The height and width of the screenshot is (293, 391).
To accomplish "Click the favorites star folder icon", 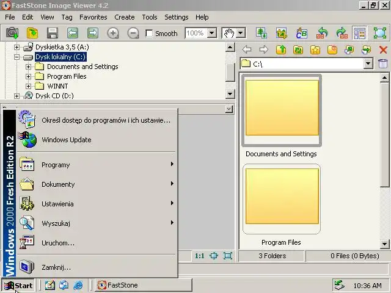I will click(x=315, y=49).
